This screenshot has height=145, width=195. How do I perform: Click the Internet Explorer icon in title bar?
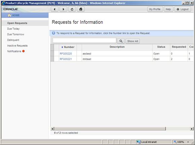[x=3, y=3]
